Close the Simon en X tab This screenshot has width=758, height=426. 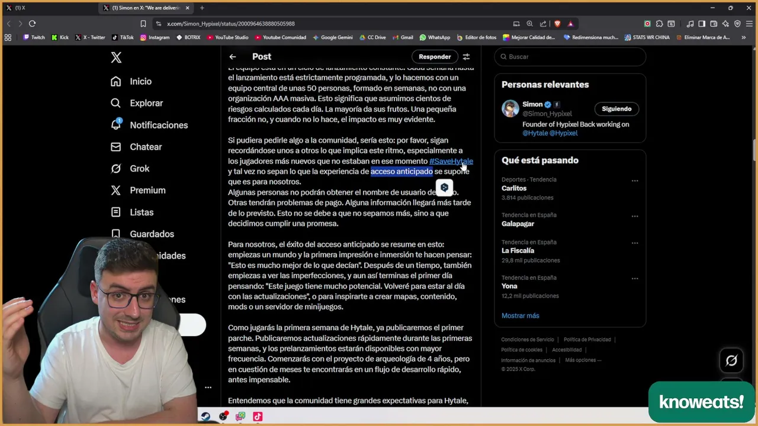188,8
